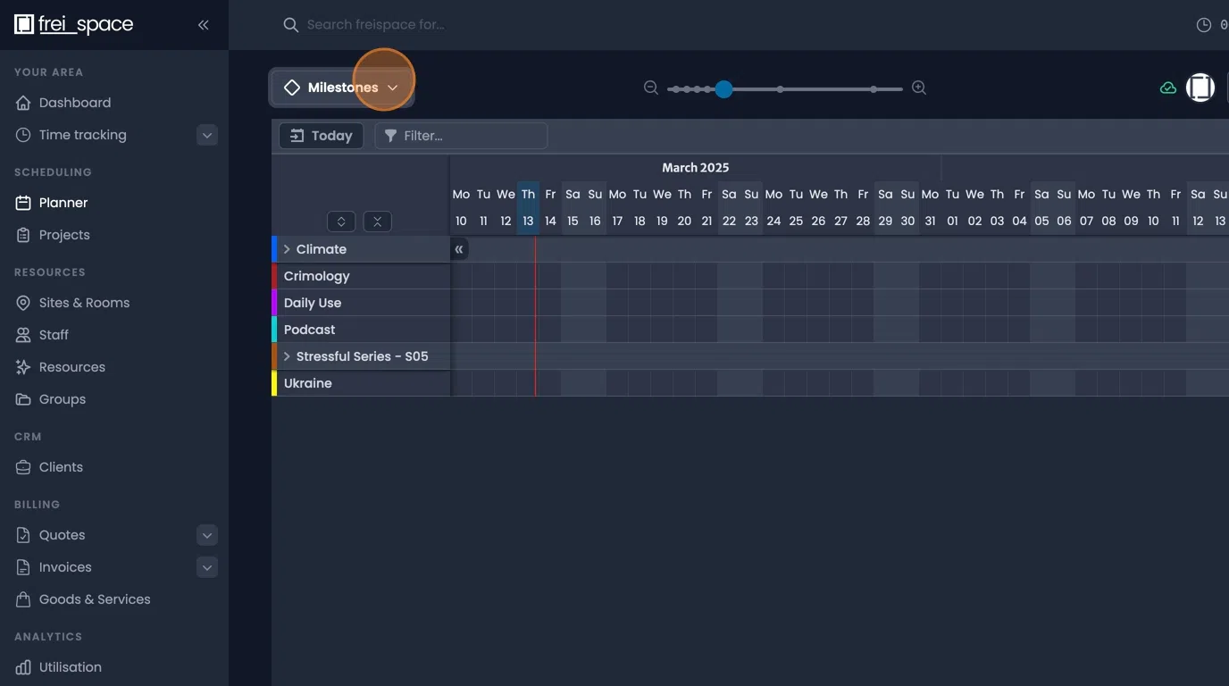Click the funnel icon inside the Filter box

(390, 135)
